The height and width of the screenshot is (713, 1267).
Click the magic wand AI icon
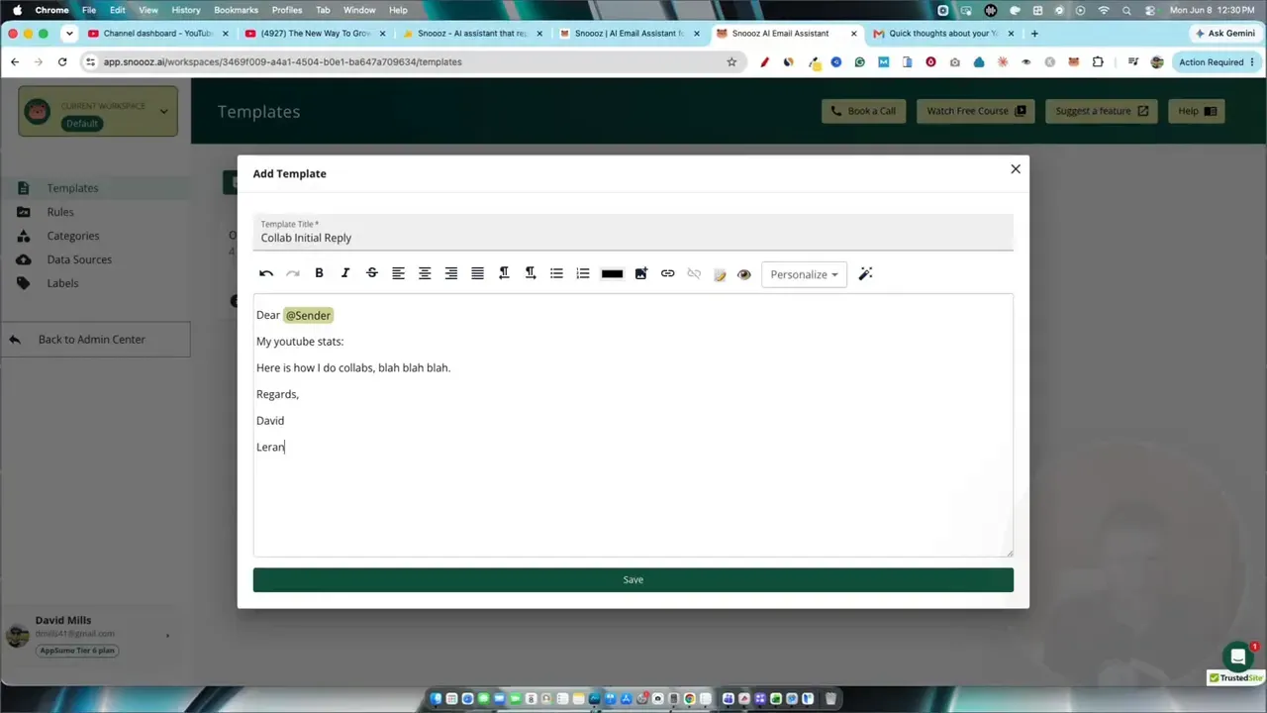tap(865, 274)
